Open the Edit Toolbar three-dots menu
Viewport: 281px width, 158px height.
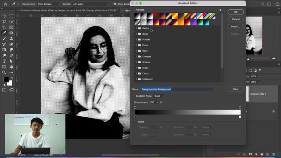click(11, 72)
